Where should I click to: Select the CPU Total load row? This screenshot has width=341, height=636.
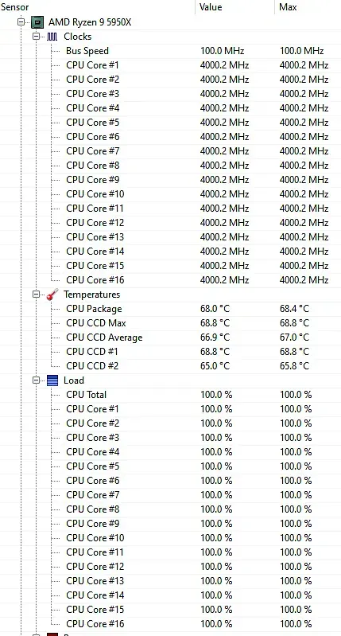tap(170, 395)
